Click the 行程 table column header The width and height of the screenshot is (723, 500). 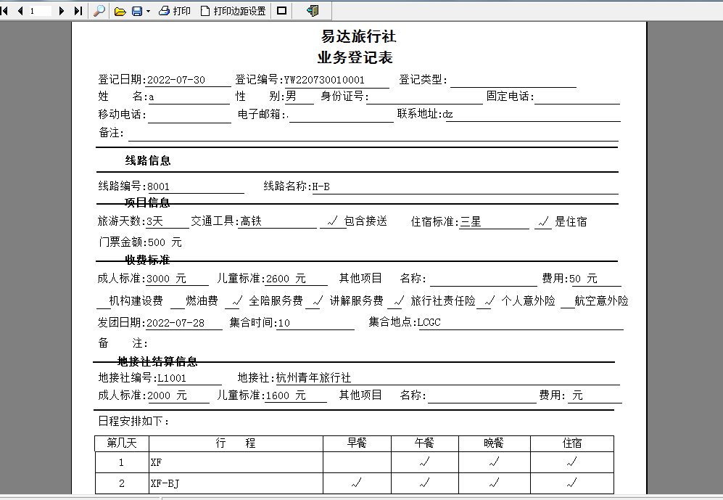(x=236, y=443)
